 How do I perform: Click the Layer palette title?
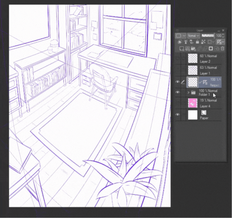[x=200, y=30]
